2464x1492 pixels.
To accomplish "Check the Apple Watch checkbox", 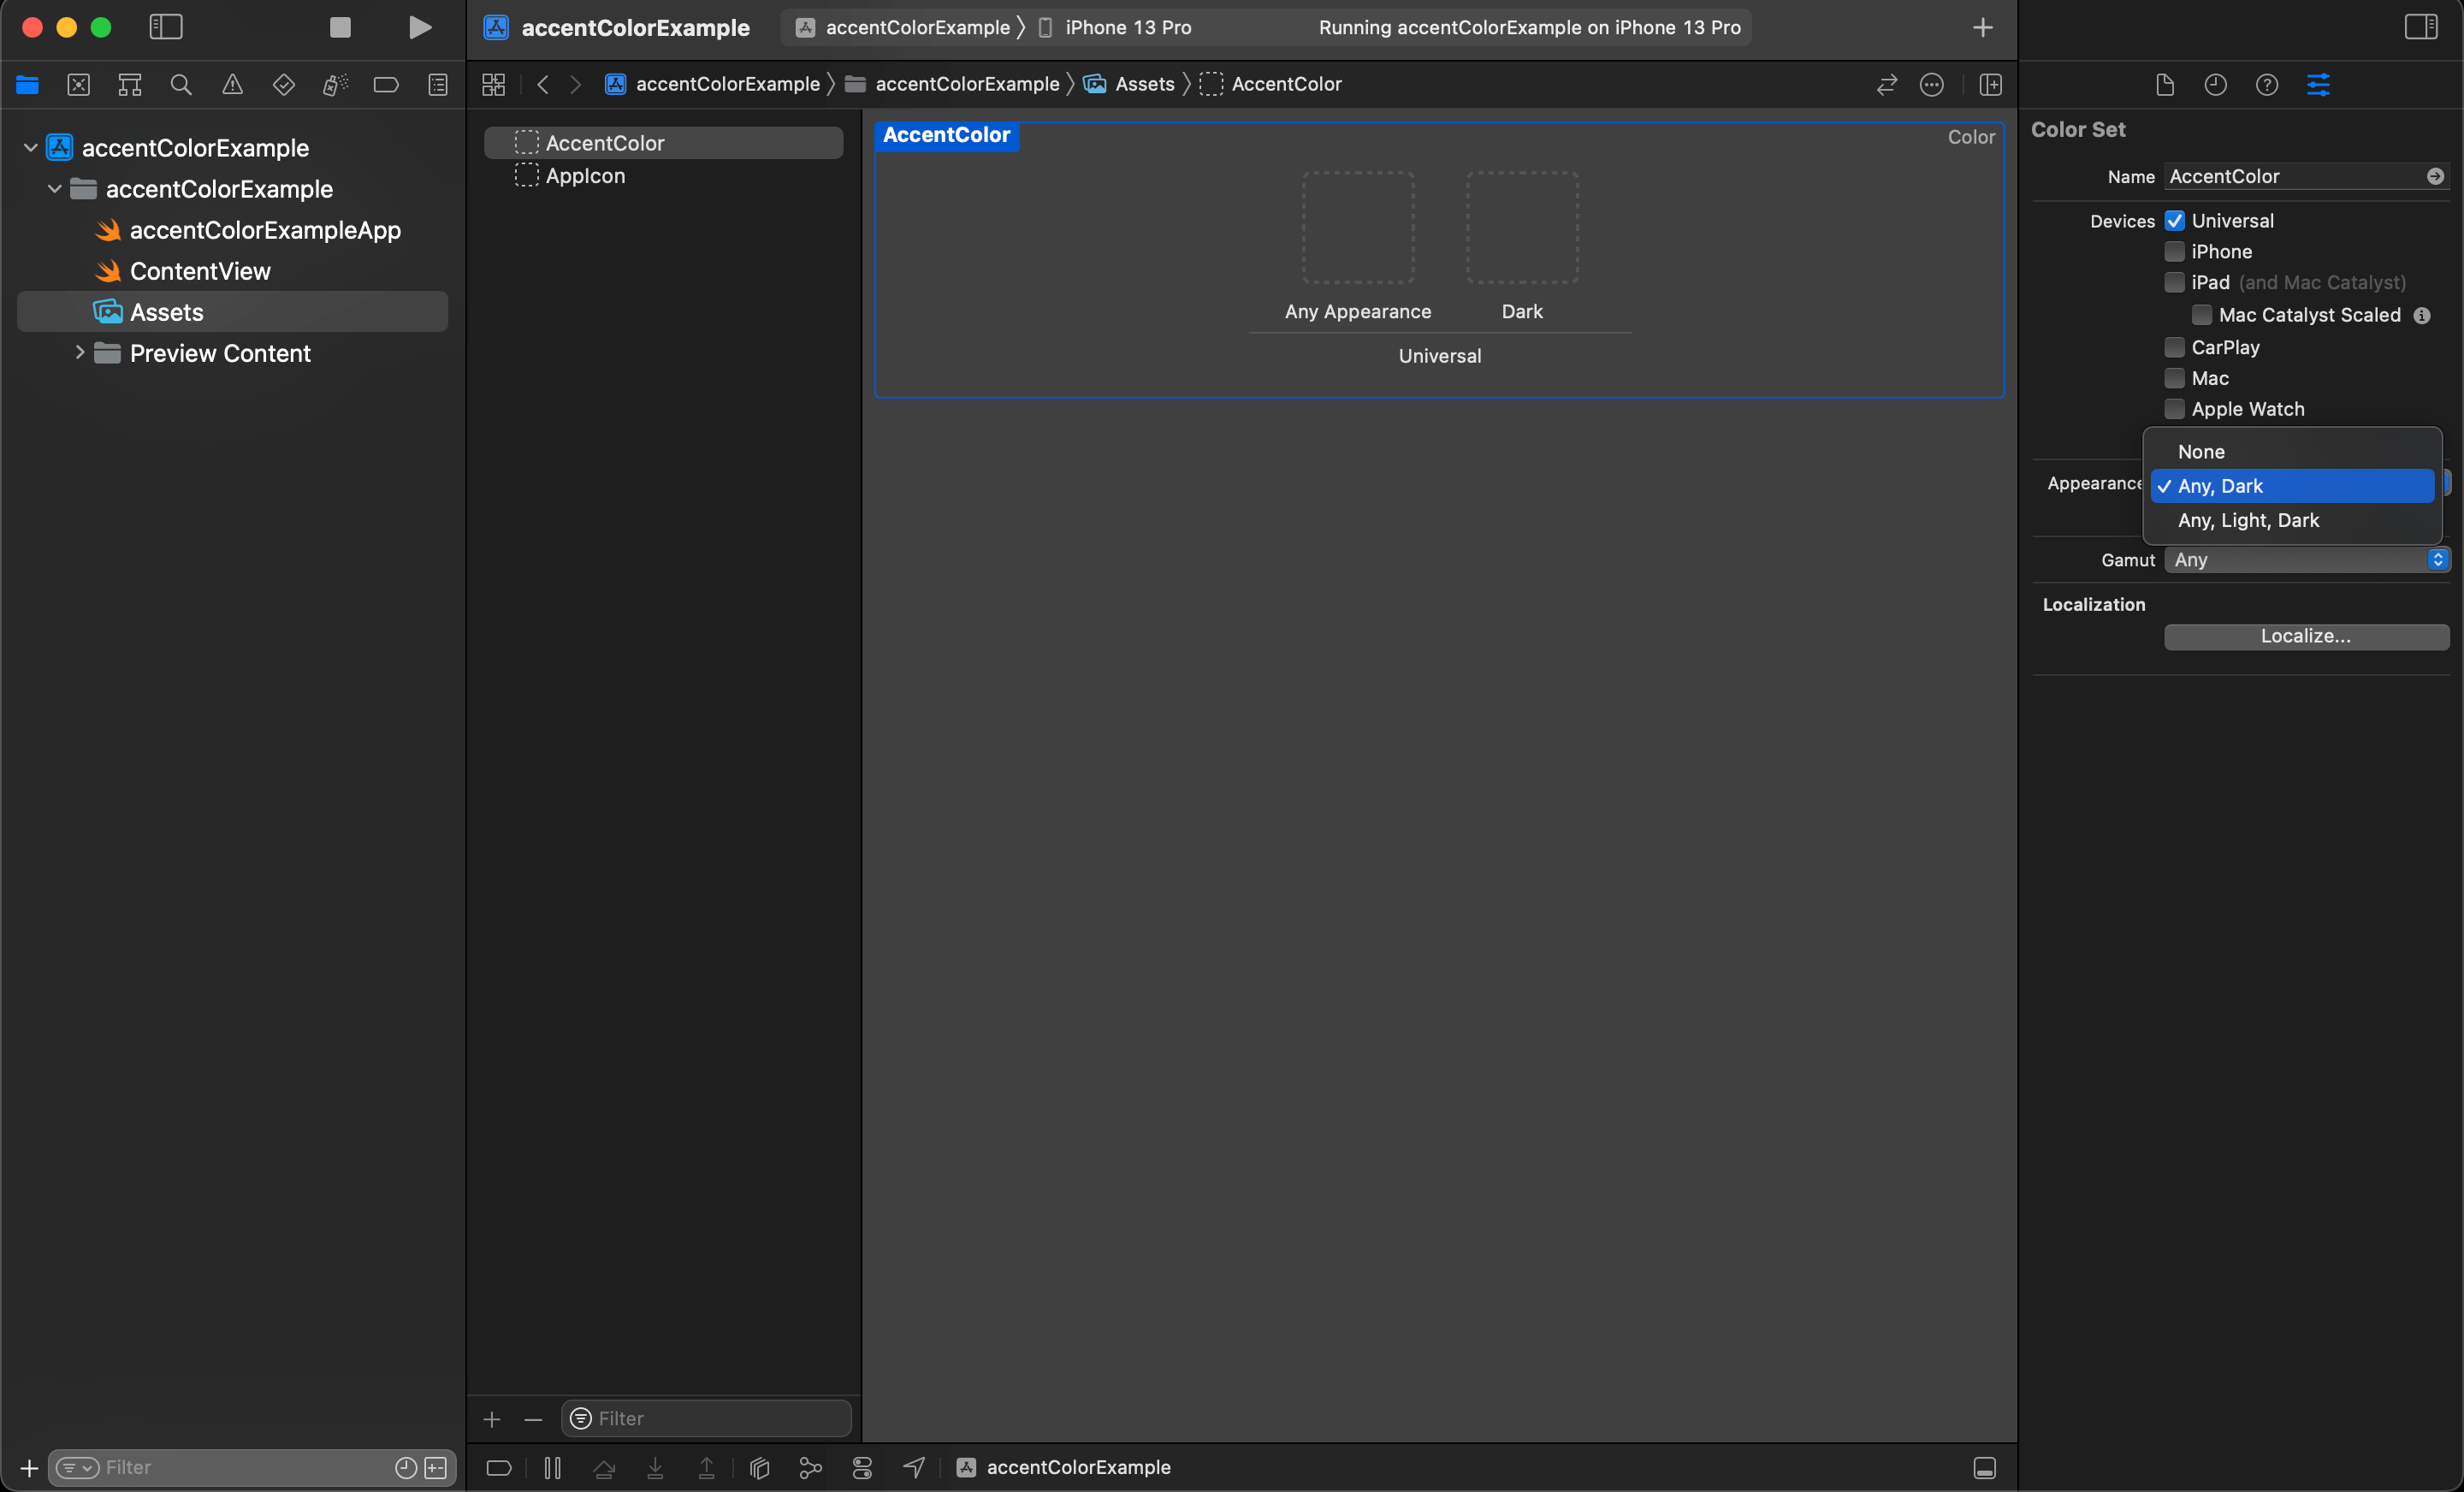I will tap(2174, 409).
